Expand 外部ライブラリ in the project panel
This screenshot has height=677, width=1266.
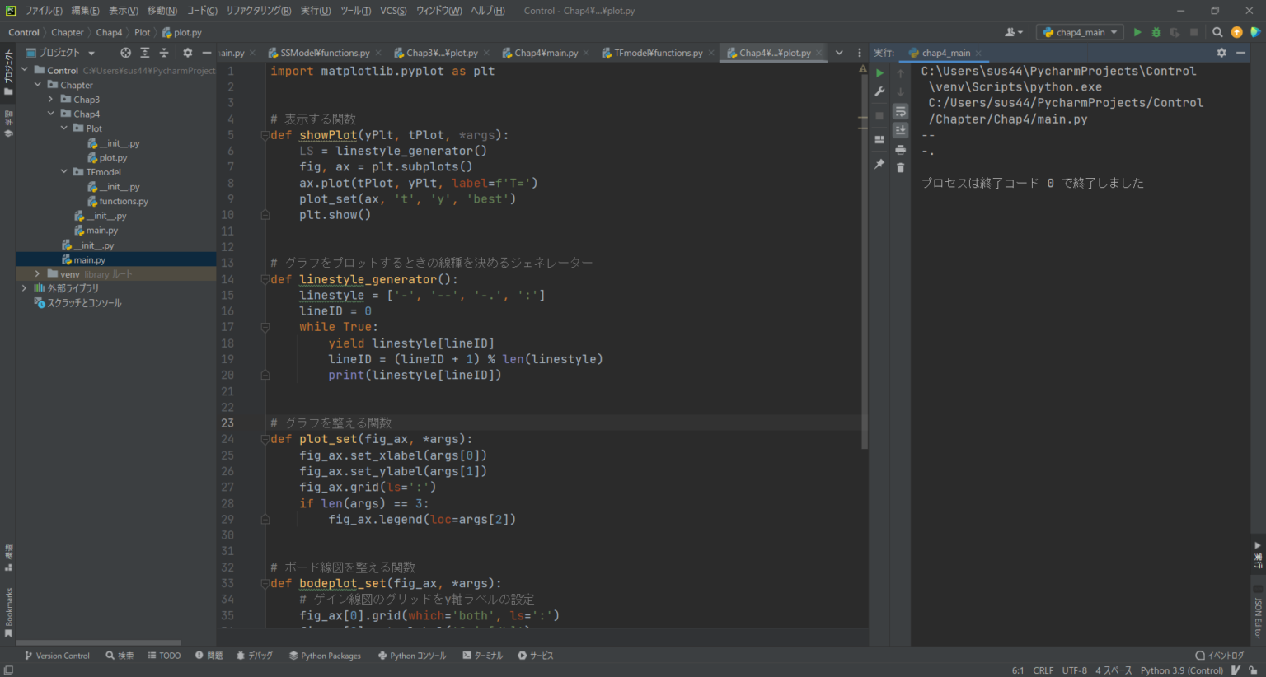click(x=23, y=287)
